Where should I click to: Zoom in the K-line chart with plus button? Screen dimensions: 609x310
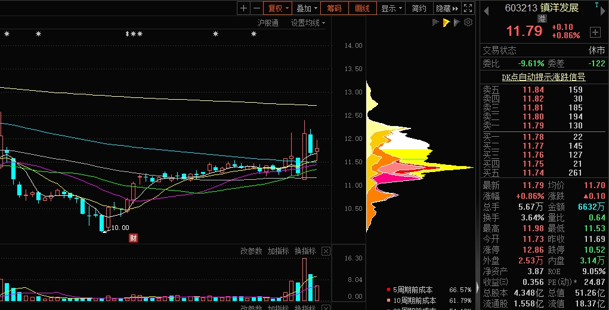pos(243,8)
